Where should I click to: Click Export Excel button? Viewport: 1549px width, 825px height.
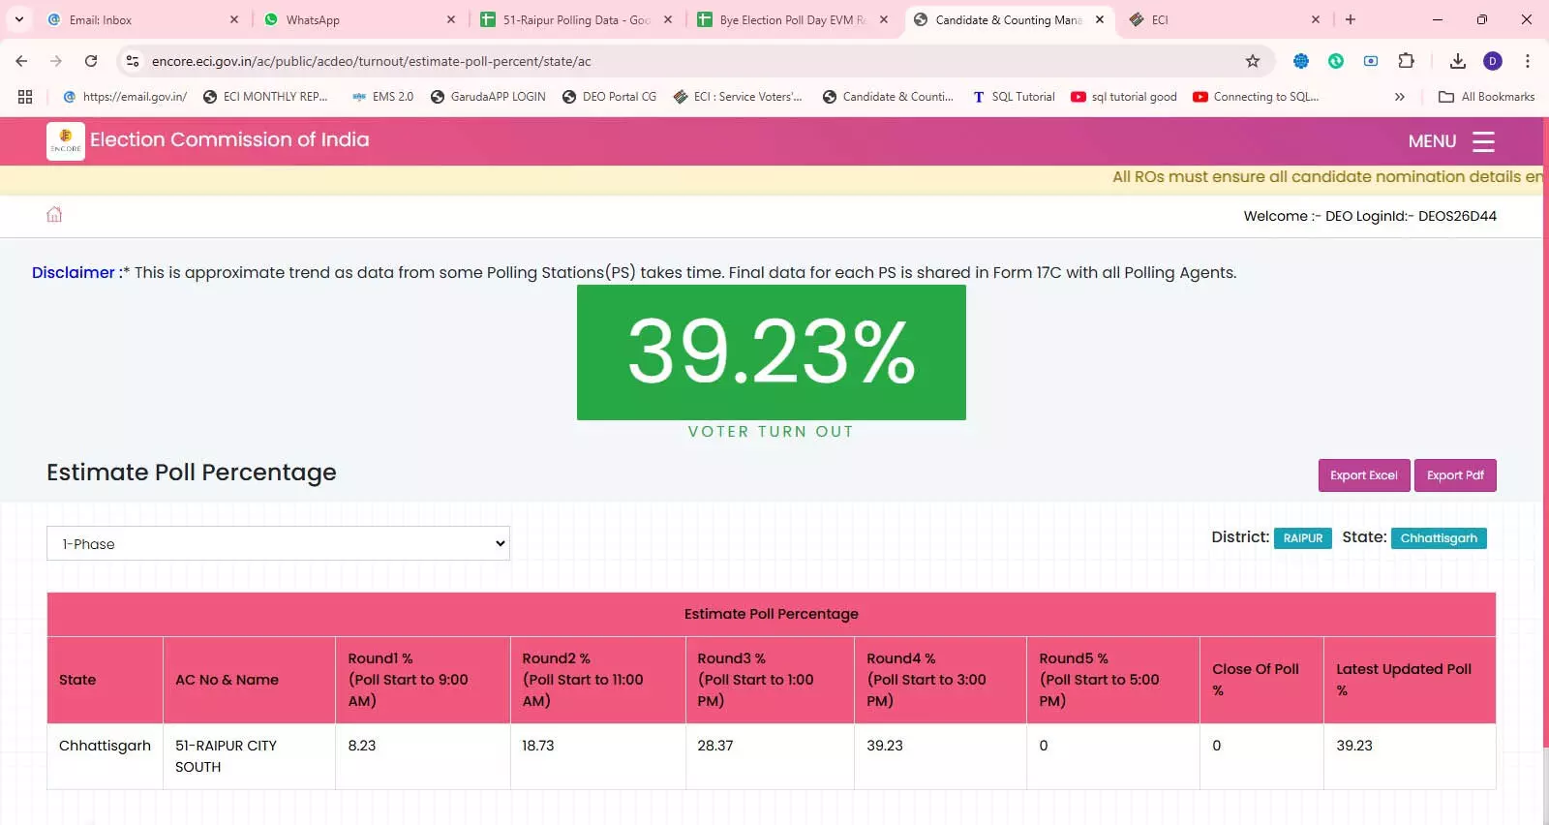point(1364,475)
